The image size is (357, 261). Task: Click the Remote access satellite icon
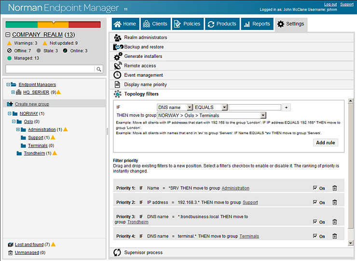tap(118, 66)
